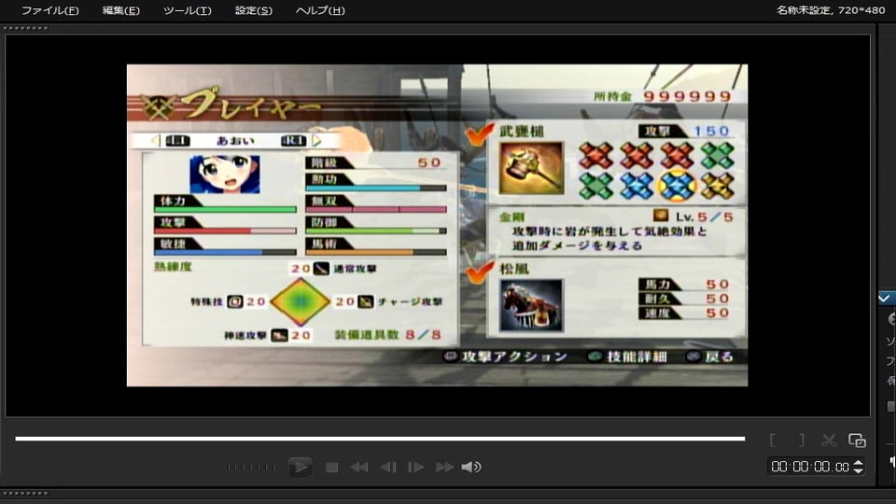The image size is (896, 504).
Task: Open the ツール(T) menu
Action: [x=187, y=10]
